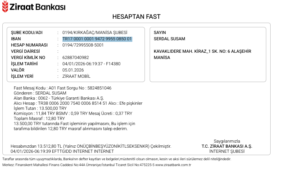This screenshot has height=177, width=282.
Task: Click the HESAP NUMARASI label
Action: pyautogui.click(x=29, y=45)
